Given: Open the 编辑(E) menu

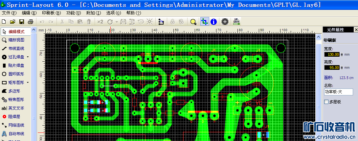Looking at the screenshot, I should coord(29,13).
